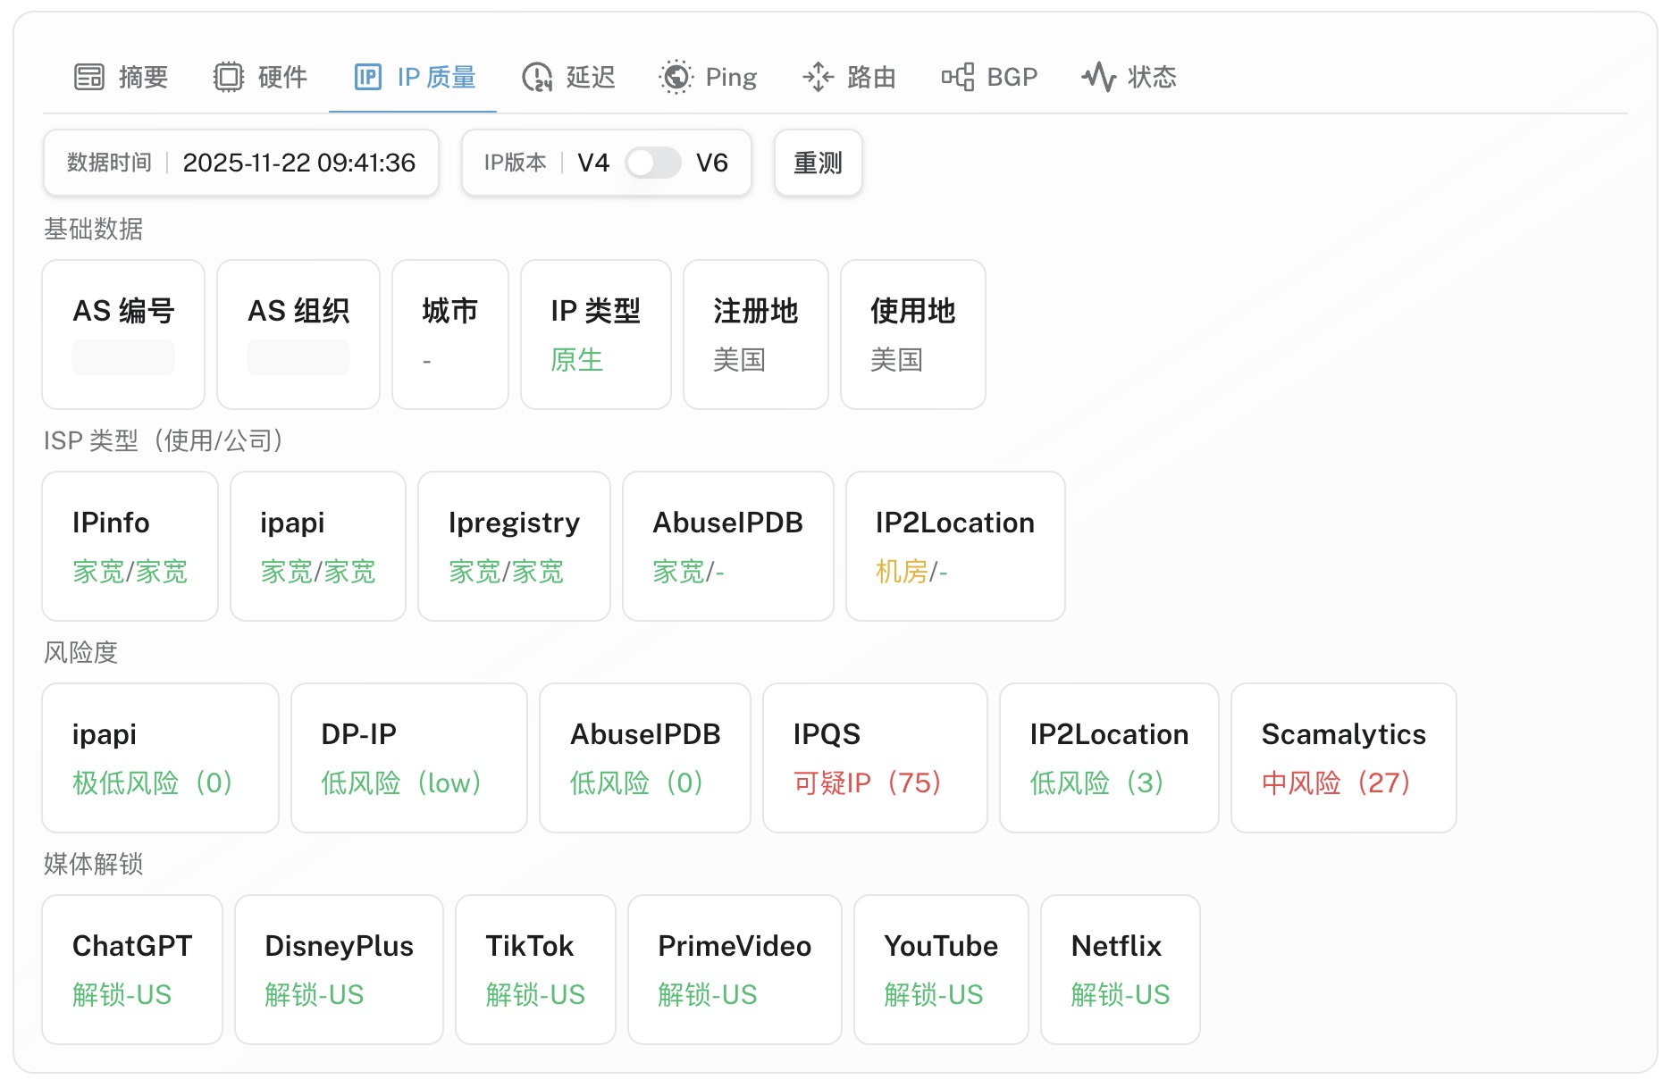Click the 硬件 hardware chip icon
Screen dimensions: 1671x1088
[x=228, y=78]
